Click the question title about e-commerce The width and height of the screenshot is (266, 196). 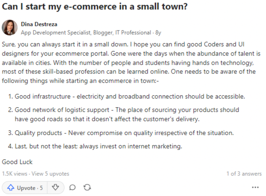tap(94, 7)
